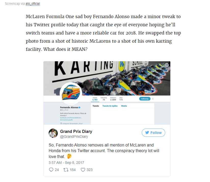Follow Grand Prix Diary on Twitter
Image resolution: width=210 pixels, height=182 pixels.
tap(153, 133)
